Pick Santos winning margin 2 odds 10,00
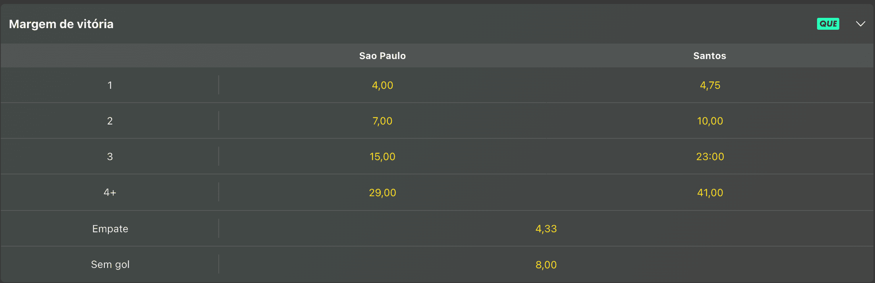Viewport: 875px width, 283px height. click(x=709, y=121)
